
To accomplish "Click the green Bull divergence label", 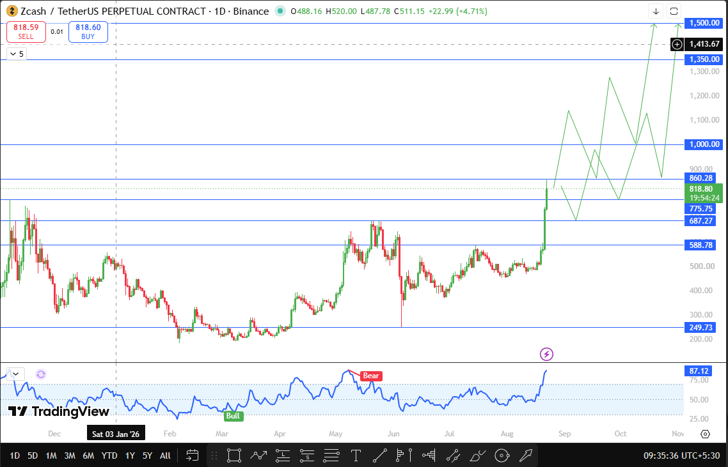I will point(233,415).
